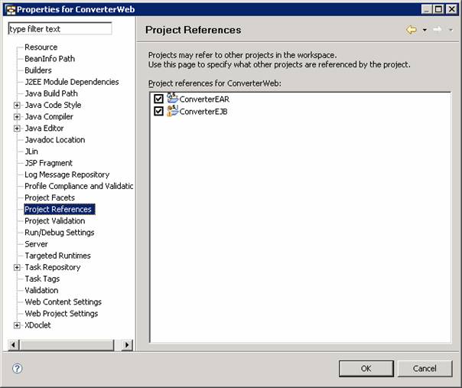Open the back history dropdown arrow
The width and height of the screenshot is (462, 388).
tap(423, 30)
